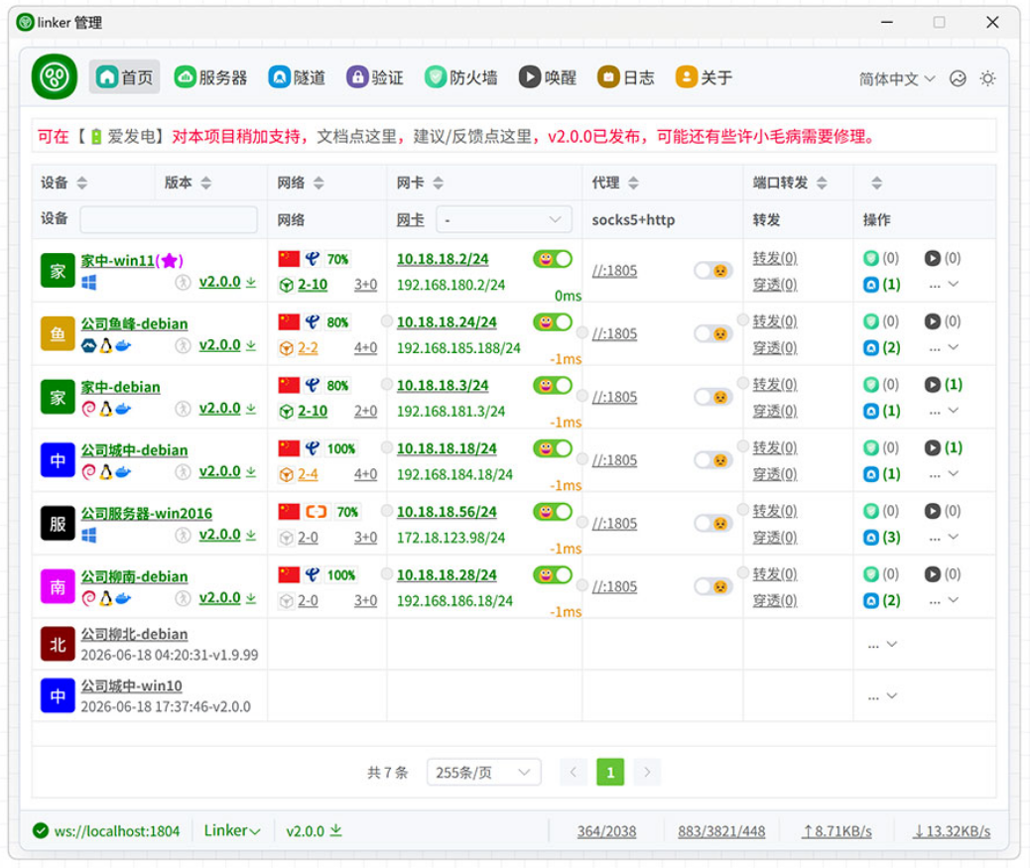Open wake-up play count (1) in 家中-debian row
The height and width of the screenshot is (868, 1030).
tap(944, 384)
